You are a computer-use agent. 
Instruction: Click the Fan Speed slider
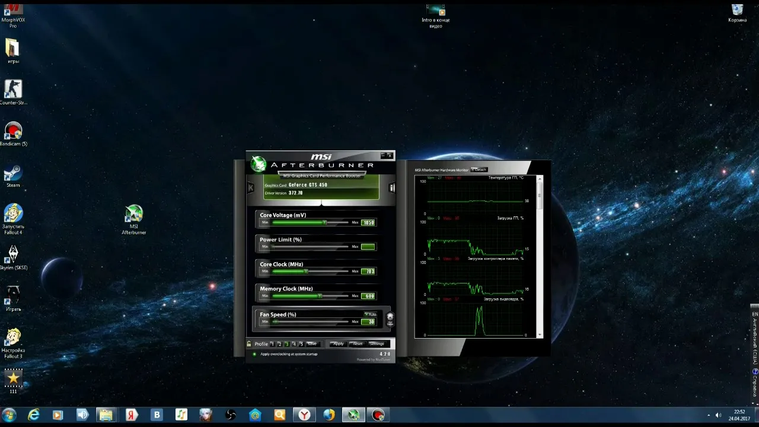pos(310,321)
